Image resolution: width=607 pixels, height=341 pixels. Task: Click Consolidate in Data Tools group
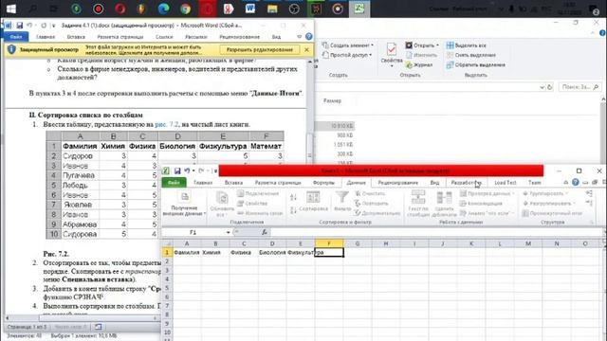coord(481,204)
